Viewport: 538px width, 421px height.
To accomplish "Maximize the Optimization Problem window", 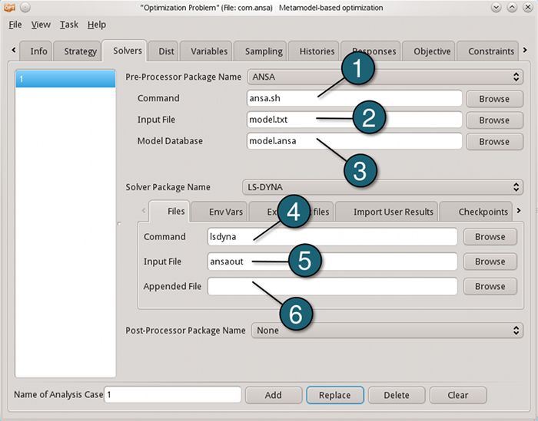I will 512,7.
